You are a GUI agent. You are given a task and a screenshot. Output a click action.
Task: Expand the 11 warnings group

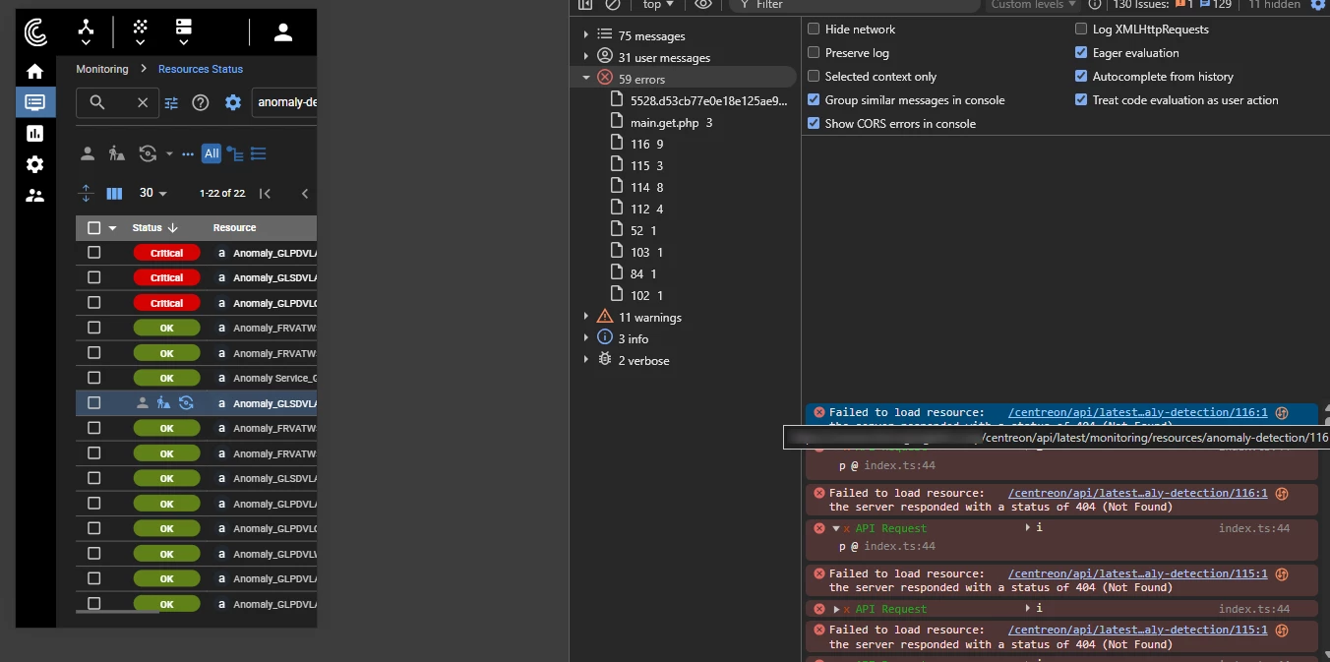[x=586, y=317]
